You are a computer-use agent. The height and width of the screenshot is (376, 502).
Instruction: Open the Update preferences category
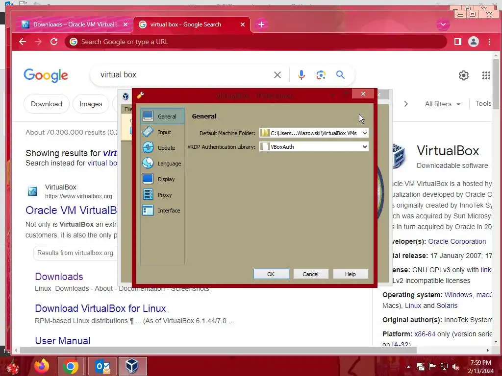[x=162, y=147]
